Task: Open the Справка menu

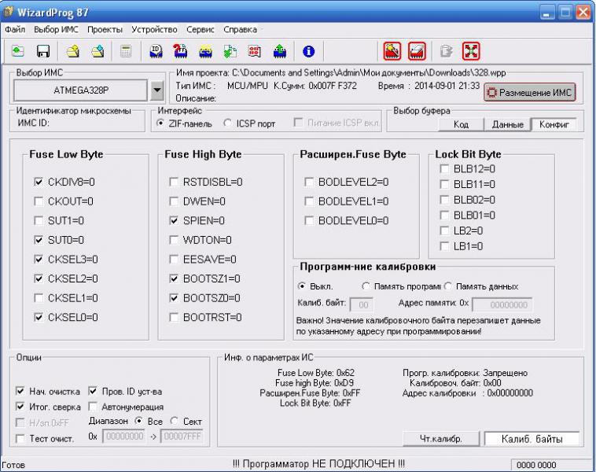Action: [240, 29]
